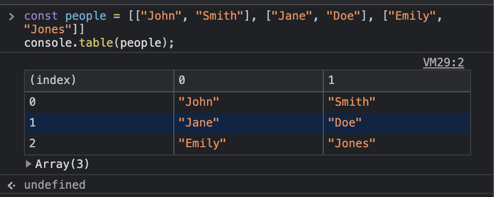Viewport: 494px width, 197px height.
Task: Click the "0" column header
Action: click(x=248, y=80)
